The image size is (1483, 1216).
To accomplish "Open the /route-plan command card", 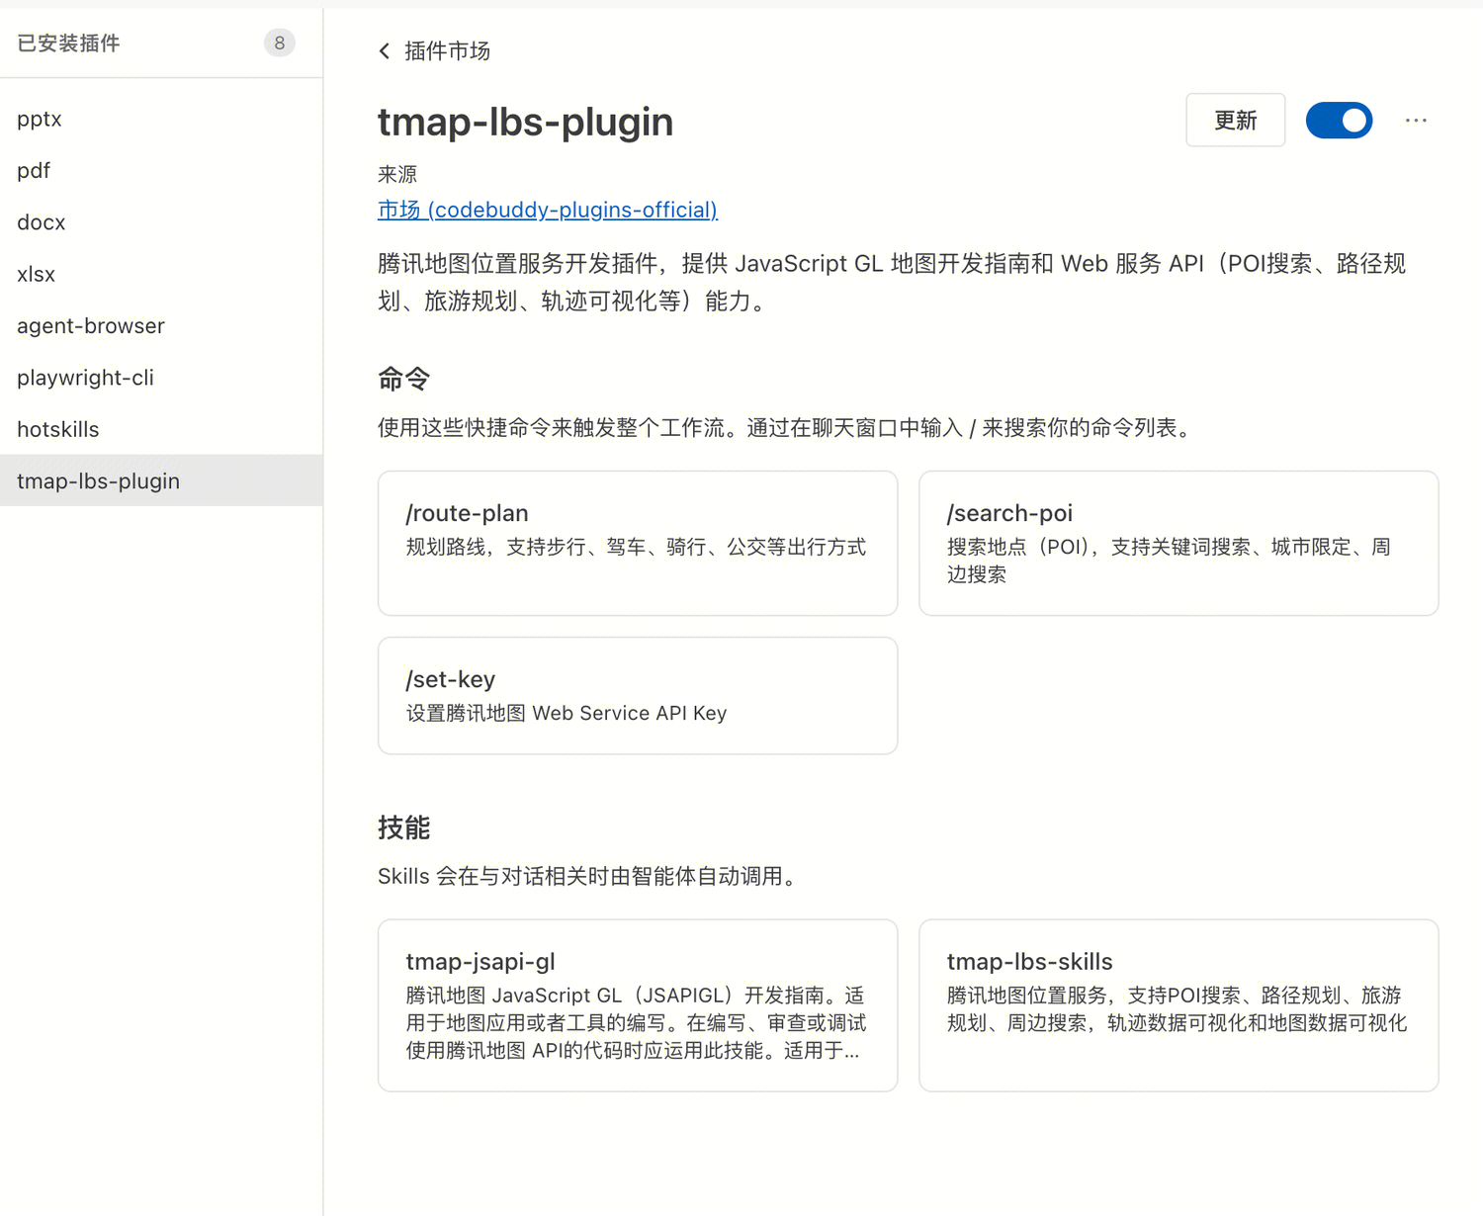I will [x=638, y=543].
